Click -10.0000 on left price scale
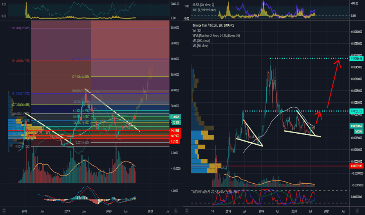The height and width of the screenshot is (215, 365). pos(175,168)
